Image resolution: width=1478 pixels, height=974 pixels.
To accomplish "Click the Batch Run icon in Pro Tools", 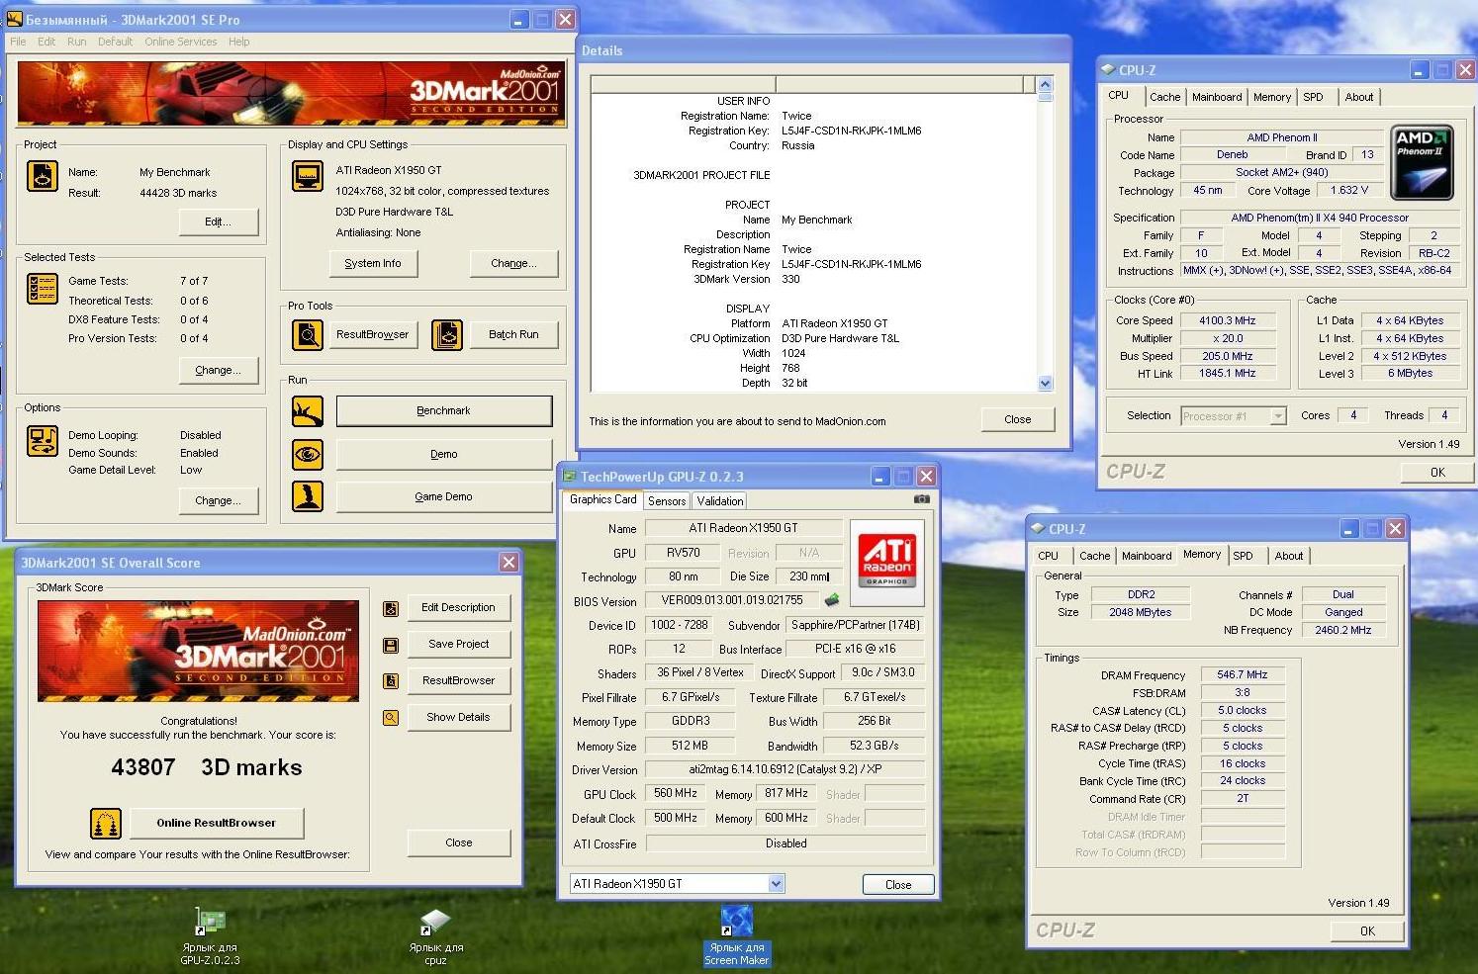I will (x=446, y=335).
